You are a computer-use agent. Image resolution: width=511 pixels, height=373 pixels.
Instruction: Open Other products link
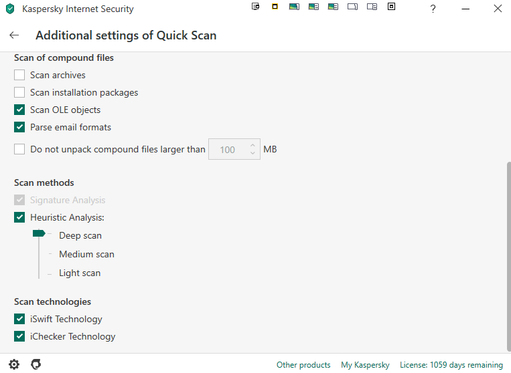point(303,365)
